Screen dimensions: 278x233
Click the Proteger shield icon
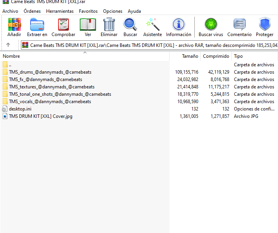tap(265, 24)
